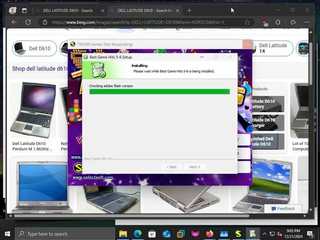Open the VMware taskbar icon
The height and width of the screenshot is (240, 320).
181,234
